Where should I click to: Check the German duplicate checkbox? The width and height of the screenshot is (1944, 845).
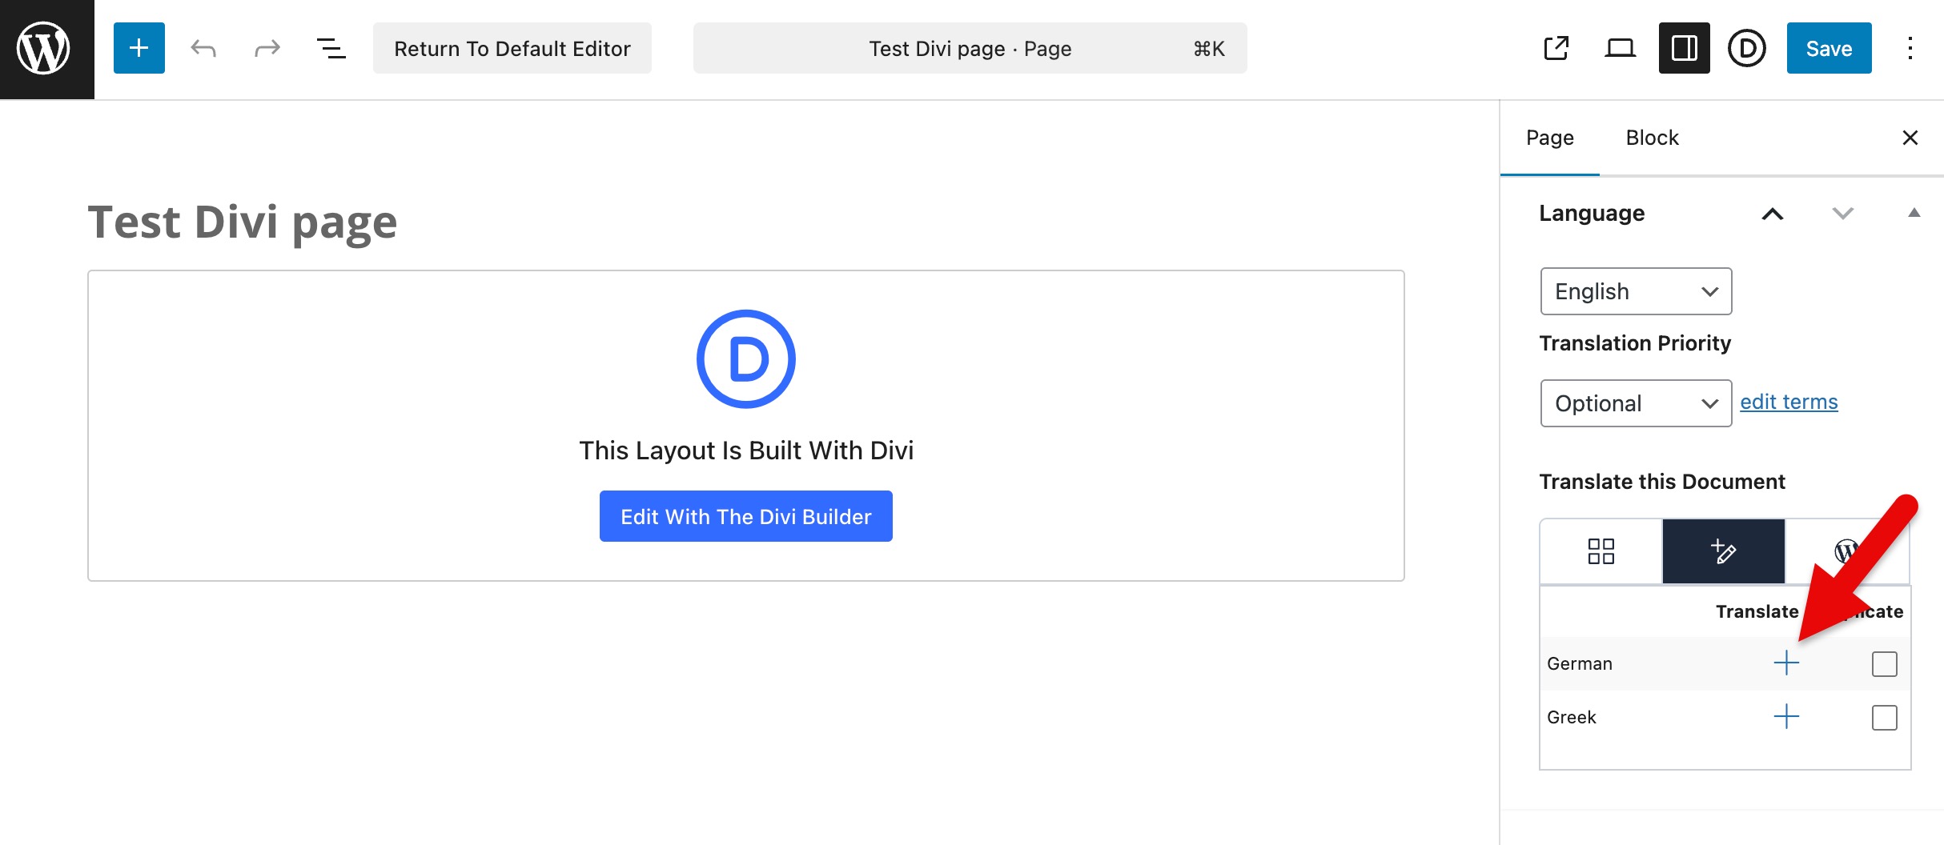point(1884,664)
